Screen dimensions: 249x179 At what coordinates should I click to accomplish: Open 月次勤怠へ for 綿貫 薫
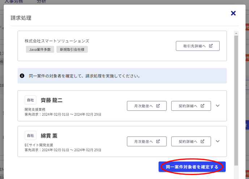147,141
